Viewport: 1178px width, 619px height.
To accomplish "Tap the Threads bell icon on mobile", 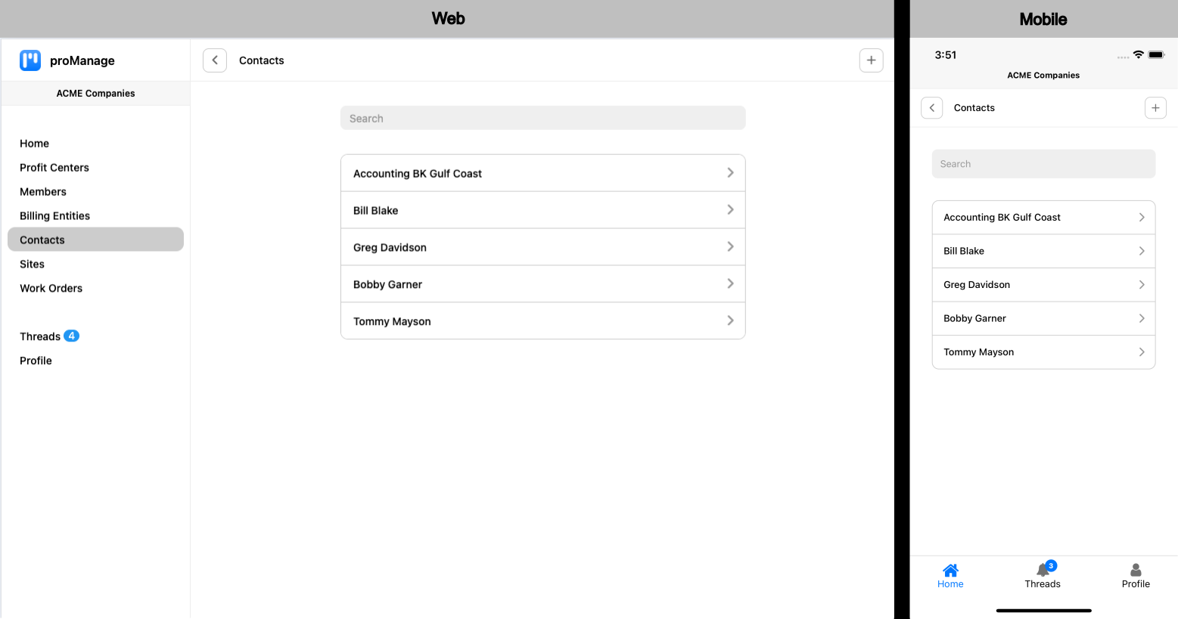I will (1043, 570).
